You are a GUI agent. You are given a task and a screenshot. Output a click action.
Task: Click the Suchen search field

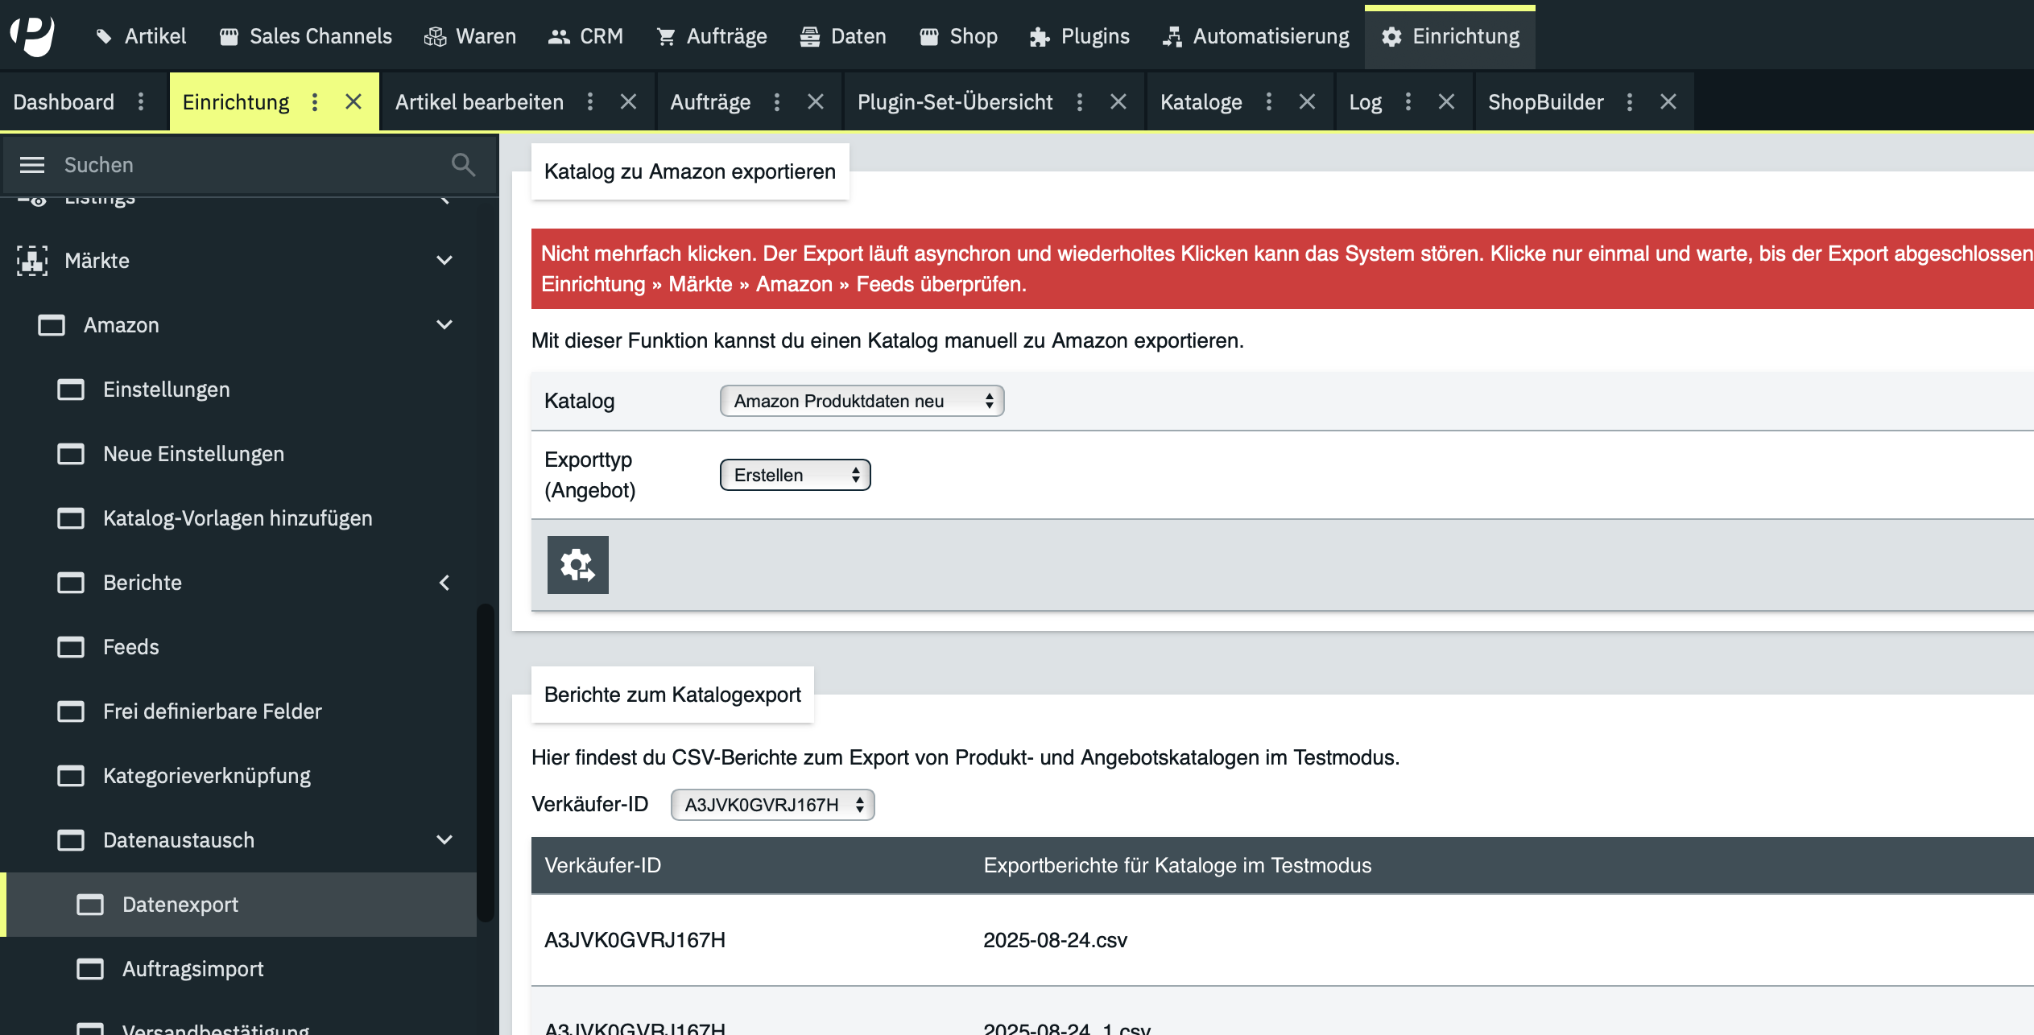coord(242,165)
